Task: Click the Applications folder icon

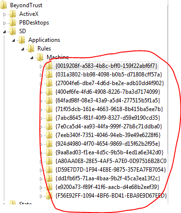Action: (x=22, y=40)
